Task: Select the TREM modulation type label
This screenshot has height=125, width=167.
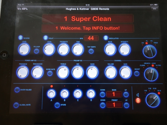Action: click(156, 43)
